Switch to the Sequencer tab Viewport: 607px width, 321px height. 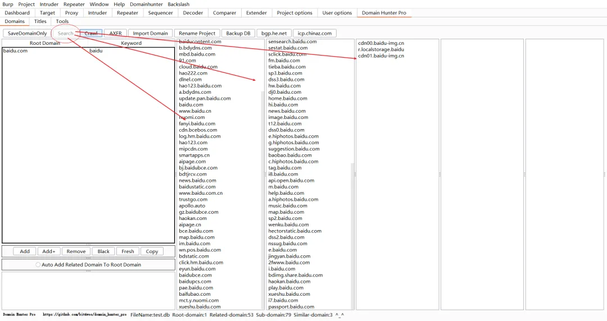[160, 13]
